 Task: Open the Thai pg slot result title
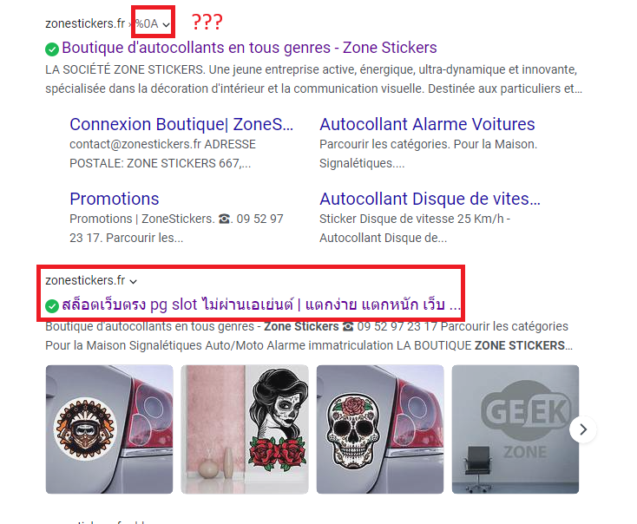[x=261, y=305]
